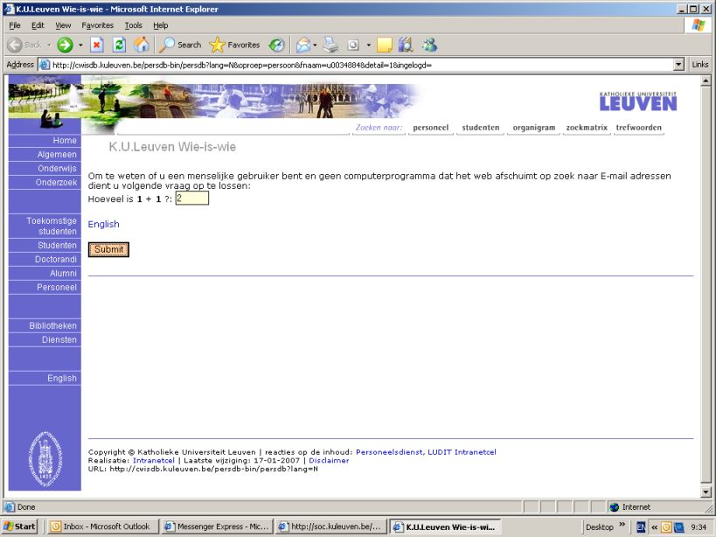Open the Search pane in the toolbar
This screenshot has width=716, height=537.
[180, 45]
